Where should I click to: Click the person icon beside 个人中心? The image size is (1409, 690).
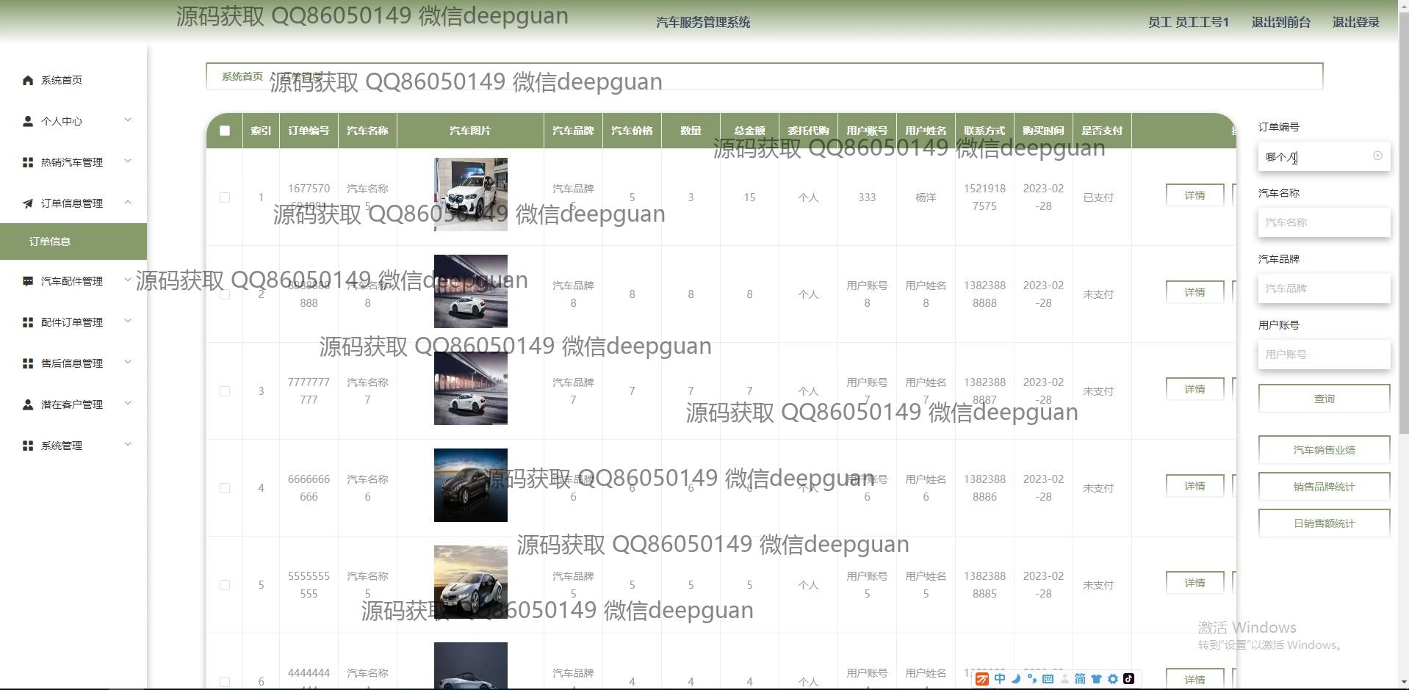click(x=28, y=121)
